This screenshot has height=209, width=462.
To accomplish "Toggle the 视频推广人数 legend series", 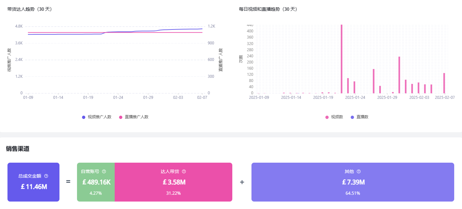I will pyautogui.click(x=97, y=117).
